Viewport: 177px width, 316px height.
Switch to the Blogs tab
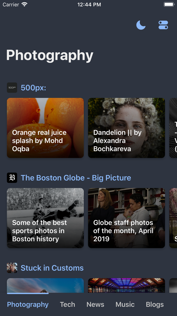[155, 304]
